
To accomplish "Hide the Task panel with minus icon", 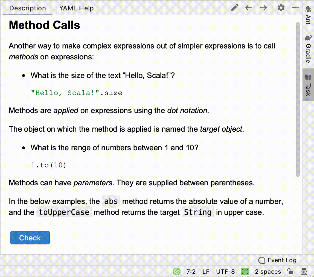I will click(x=295, y=8).
